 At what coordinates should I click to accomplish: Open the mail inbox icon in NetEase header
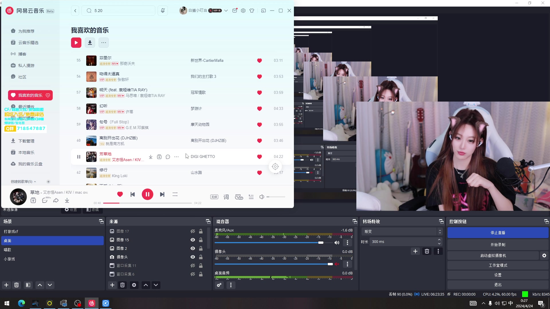pos(235,11)
